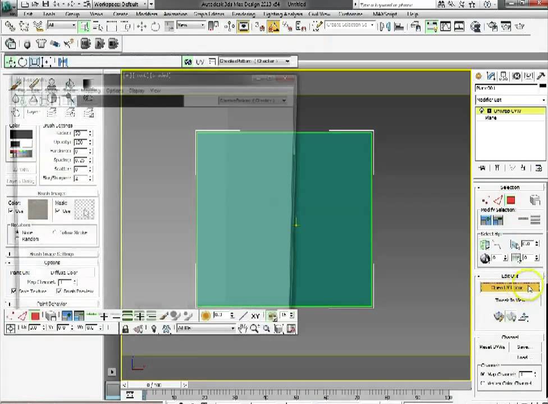Image resolution: width=548 pixels, height=404 pixels.
Task: Open the Align tool in main toolbar
Action: point(399,26)
